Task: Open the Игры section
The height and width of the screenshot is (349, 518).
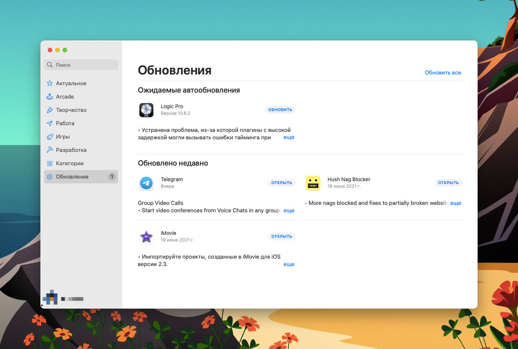Action: point(81,137)
